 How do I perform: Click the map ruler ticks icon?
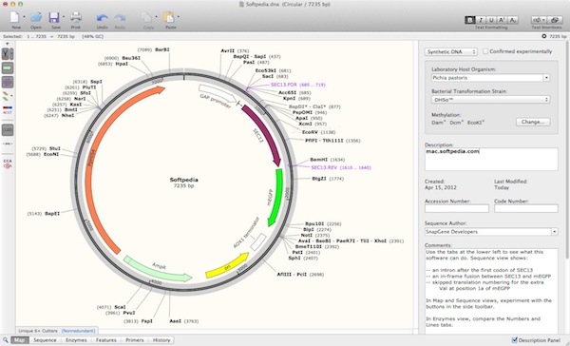[8, 144]
